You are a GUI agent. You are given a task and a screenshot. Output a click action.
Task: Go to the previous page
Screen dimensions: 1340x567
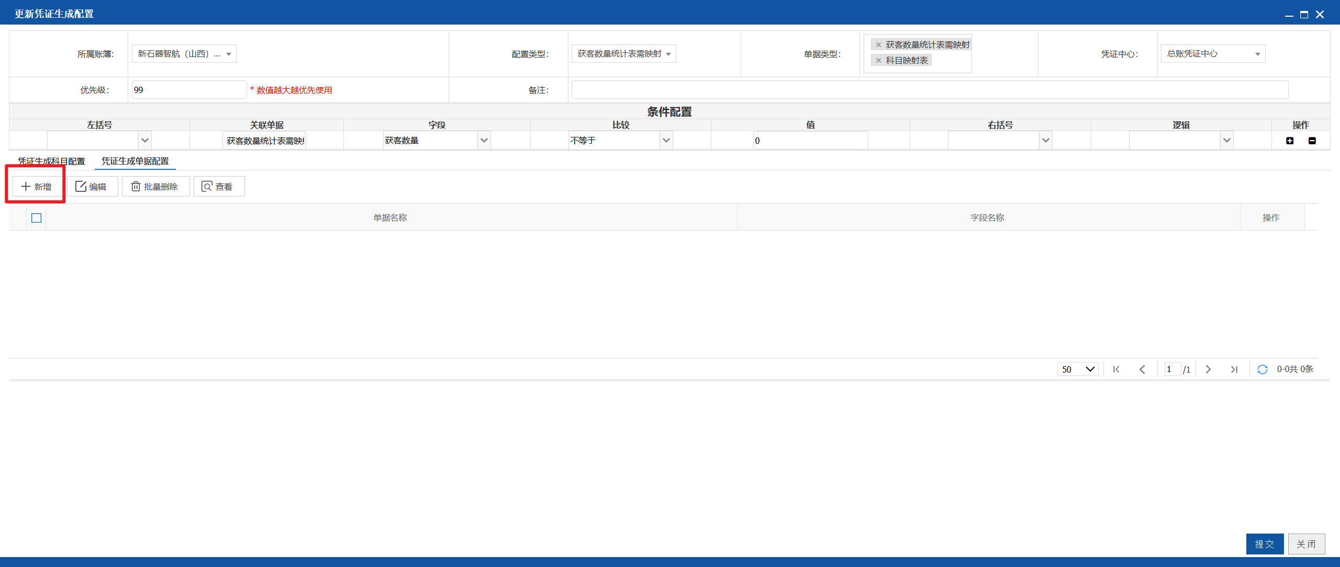(1142, 369)
